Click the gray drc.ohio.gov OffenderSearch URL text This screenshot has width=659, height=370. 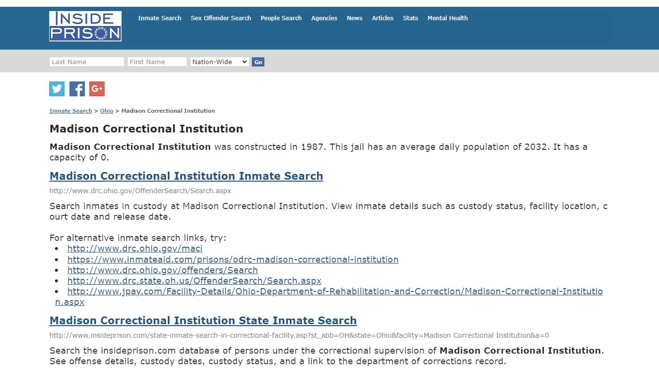[x=140, y=191]
